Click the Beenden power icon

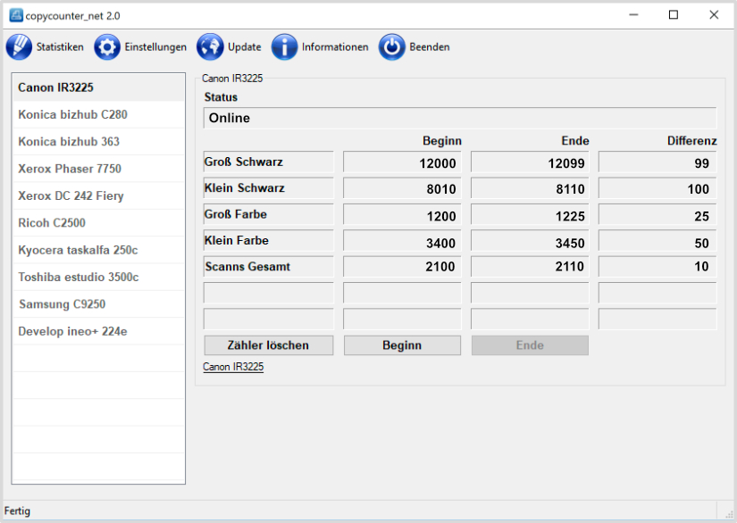pos(391,47)
